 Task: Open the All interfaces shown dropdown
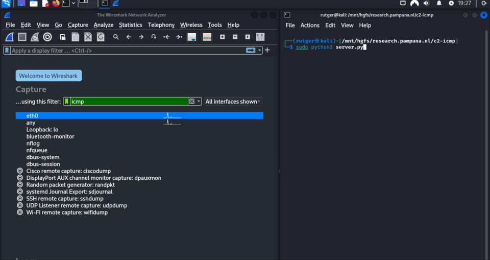click(233, 101)
